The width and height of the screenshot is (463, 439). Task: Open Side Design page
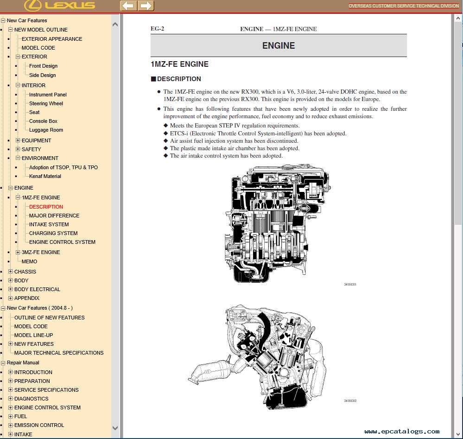click(42, 76)
